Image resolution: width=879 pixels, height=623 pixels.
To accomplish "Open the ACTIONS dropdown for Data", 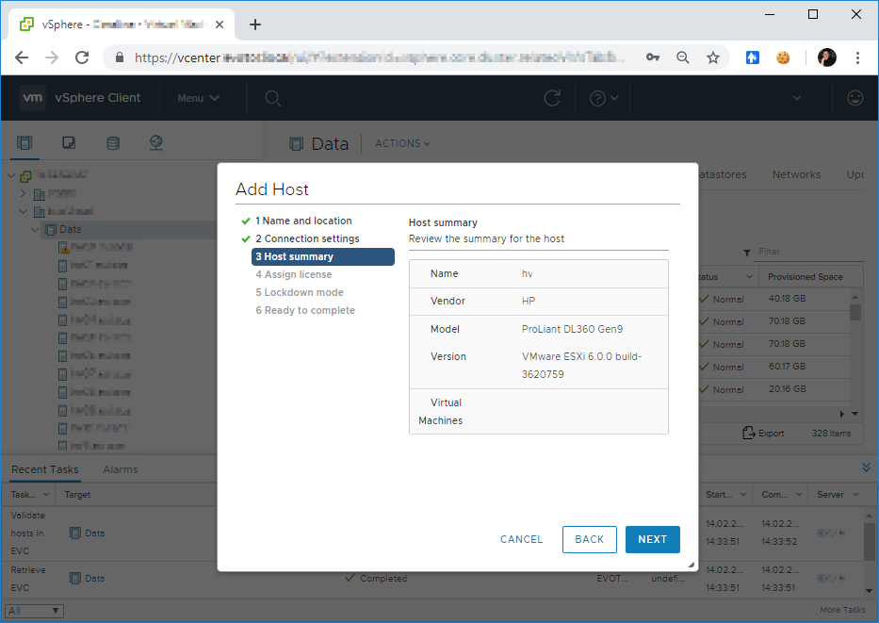I will (402, 143).
